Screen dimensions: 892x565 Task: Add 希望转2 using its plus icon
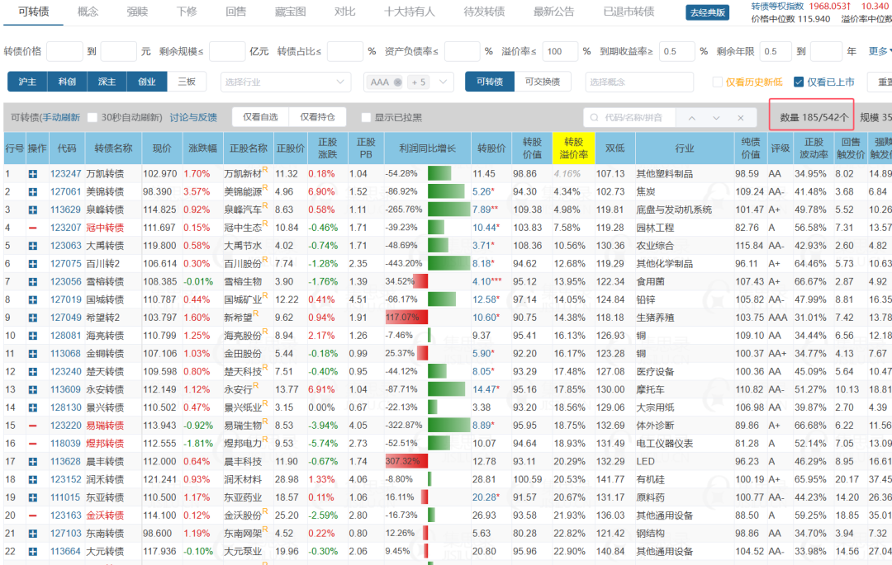pyautogui.click(x=33, y=318)
